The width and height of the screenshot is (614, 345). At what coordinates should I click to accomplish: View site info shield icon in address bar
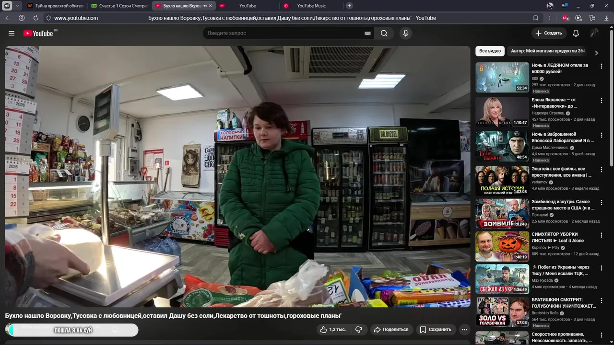pyautogui.click(x=48, y=18)
